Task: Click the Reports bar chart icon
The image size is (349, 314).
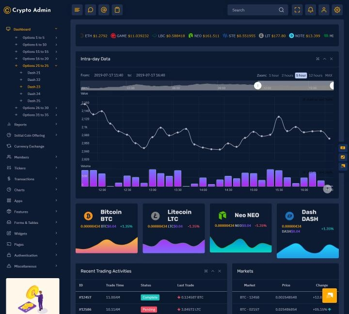Action: (9, 124)
